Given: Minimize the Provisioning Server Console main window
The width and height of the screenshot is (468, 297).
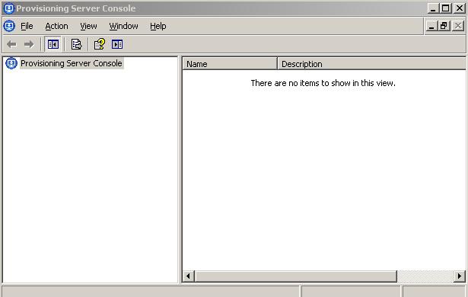Looking at the screenshot, I should (433, 8).
